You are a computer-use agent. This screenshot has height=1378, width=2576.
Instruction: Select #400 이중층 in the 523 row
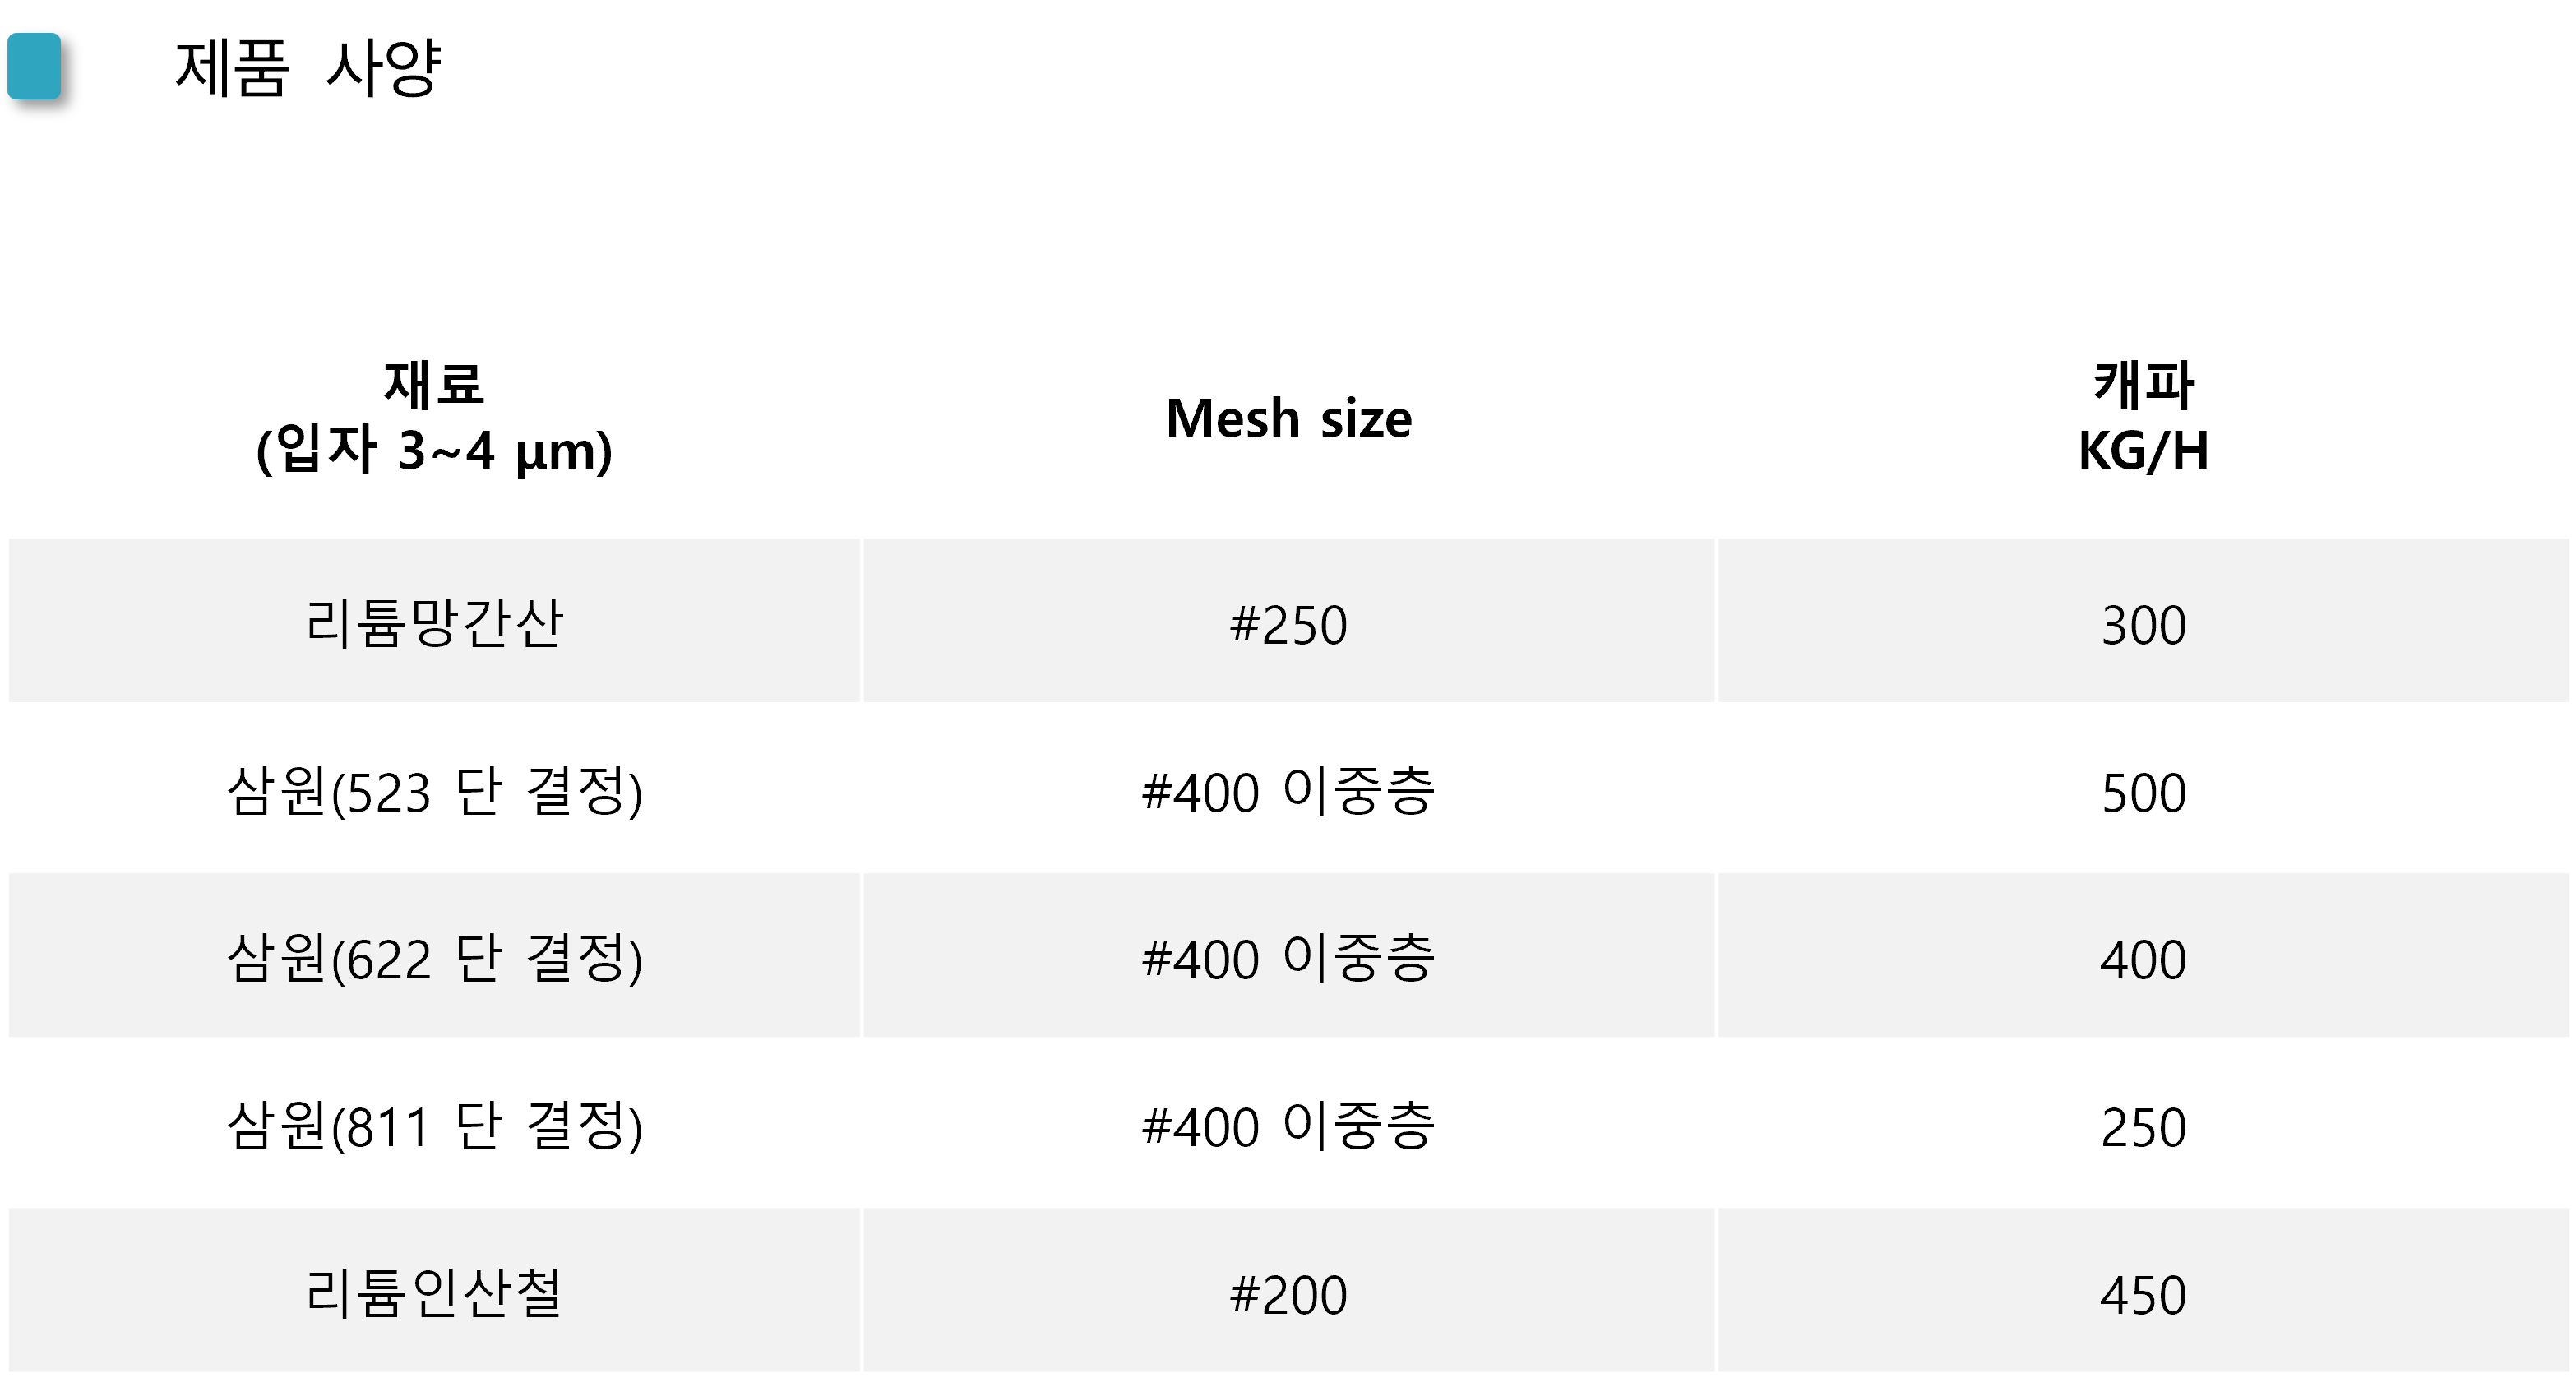tap(1288, 791)
